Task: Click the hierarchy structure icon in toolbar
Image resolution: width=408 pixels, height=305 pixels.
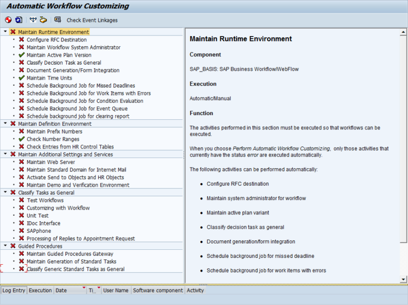Action: coord(33,20)
